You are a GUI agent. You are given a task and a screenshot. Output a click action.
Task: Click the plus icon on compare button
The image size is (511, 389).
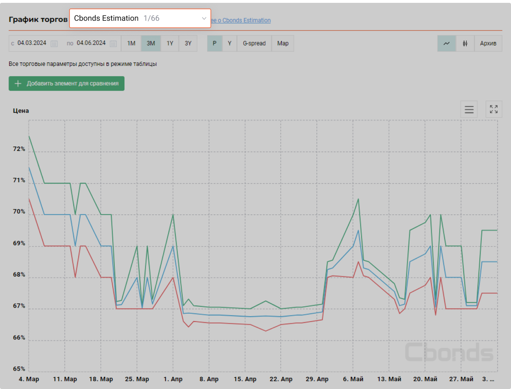(x=18, y=83)
